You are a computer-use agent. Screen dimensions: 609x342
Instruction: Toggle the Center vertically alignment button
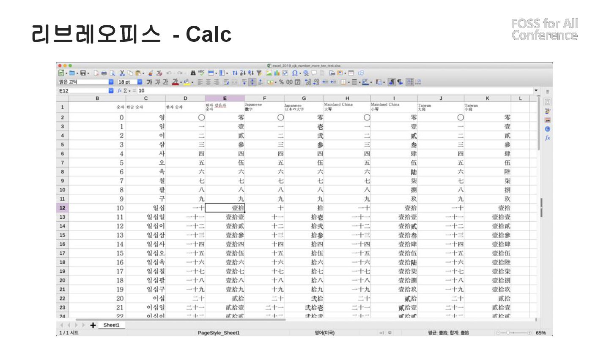point(252,82)
